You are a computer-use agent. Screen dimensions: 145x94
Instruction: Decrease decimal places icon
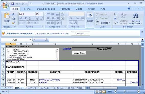[75, 23]
